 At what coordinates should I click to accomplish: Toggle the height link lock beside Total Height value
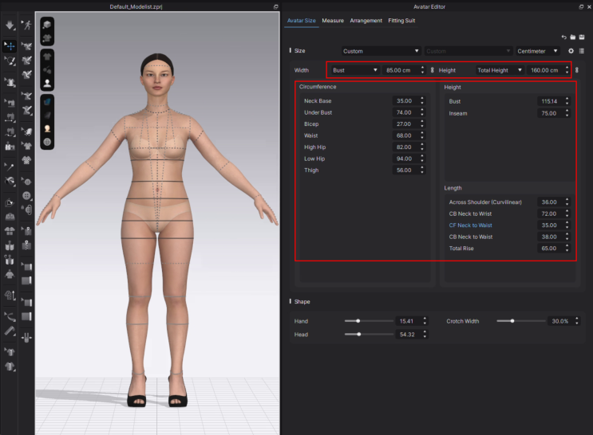pyautogui.click(x=577, y=70)
